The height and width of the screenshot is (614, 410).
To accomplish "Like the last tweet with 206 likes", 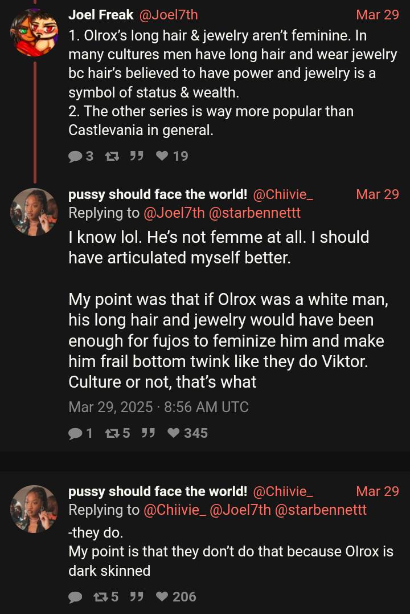I will 162,597.
